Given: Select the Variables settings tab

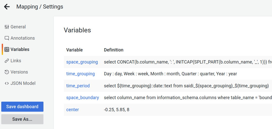Looking at the screenshot, I should click(20, 49).
